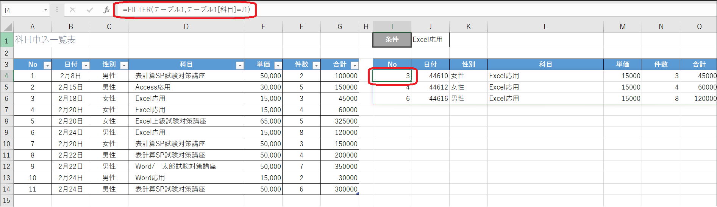
Task: Open the 単価 column filter dropdown
Action: tap(278, 65)
